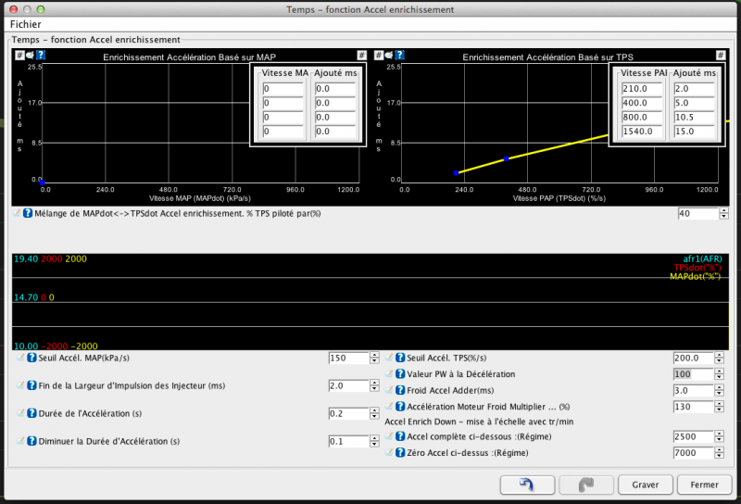This screenshot has width=741, height=504.
Task: Click Seuil Accél. TPS field showing 200.0
Action: [x=694, y=358]
